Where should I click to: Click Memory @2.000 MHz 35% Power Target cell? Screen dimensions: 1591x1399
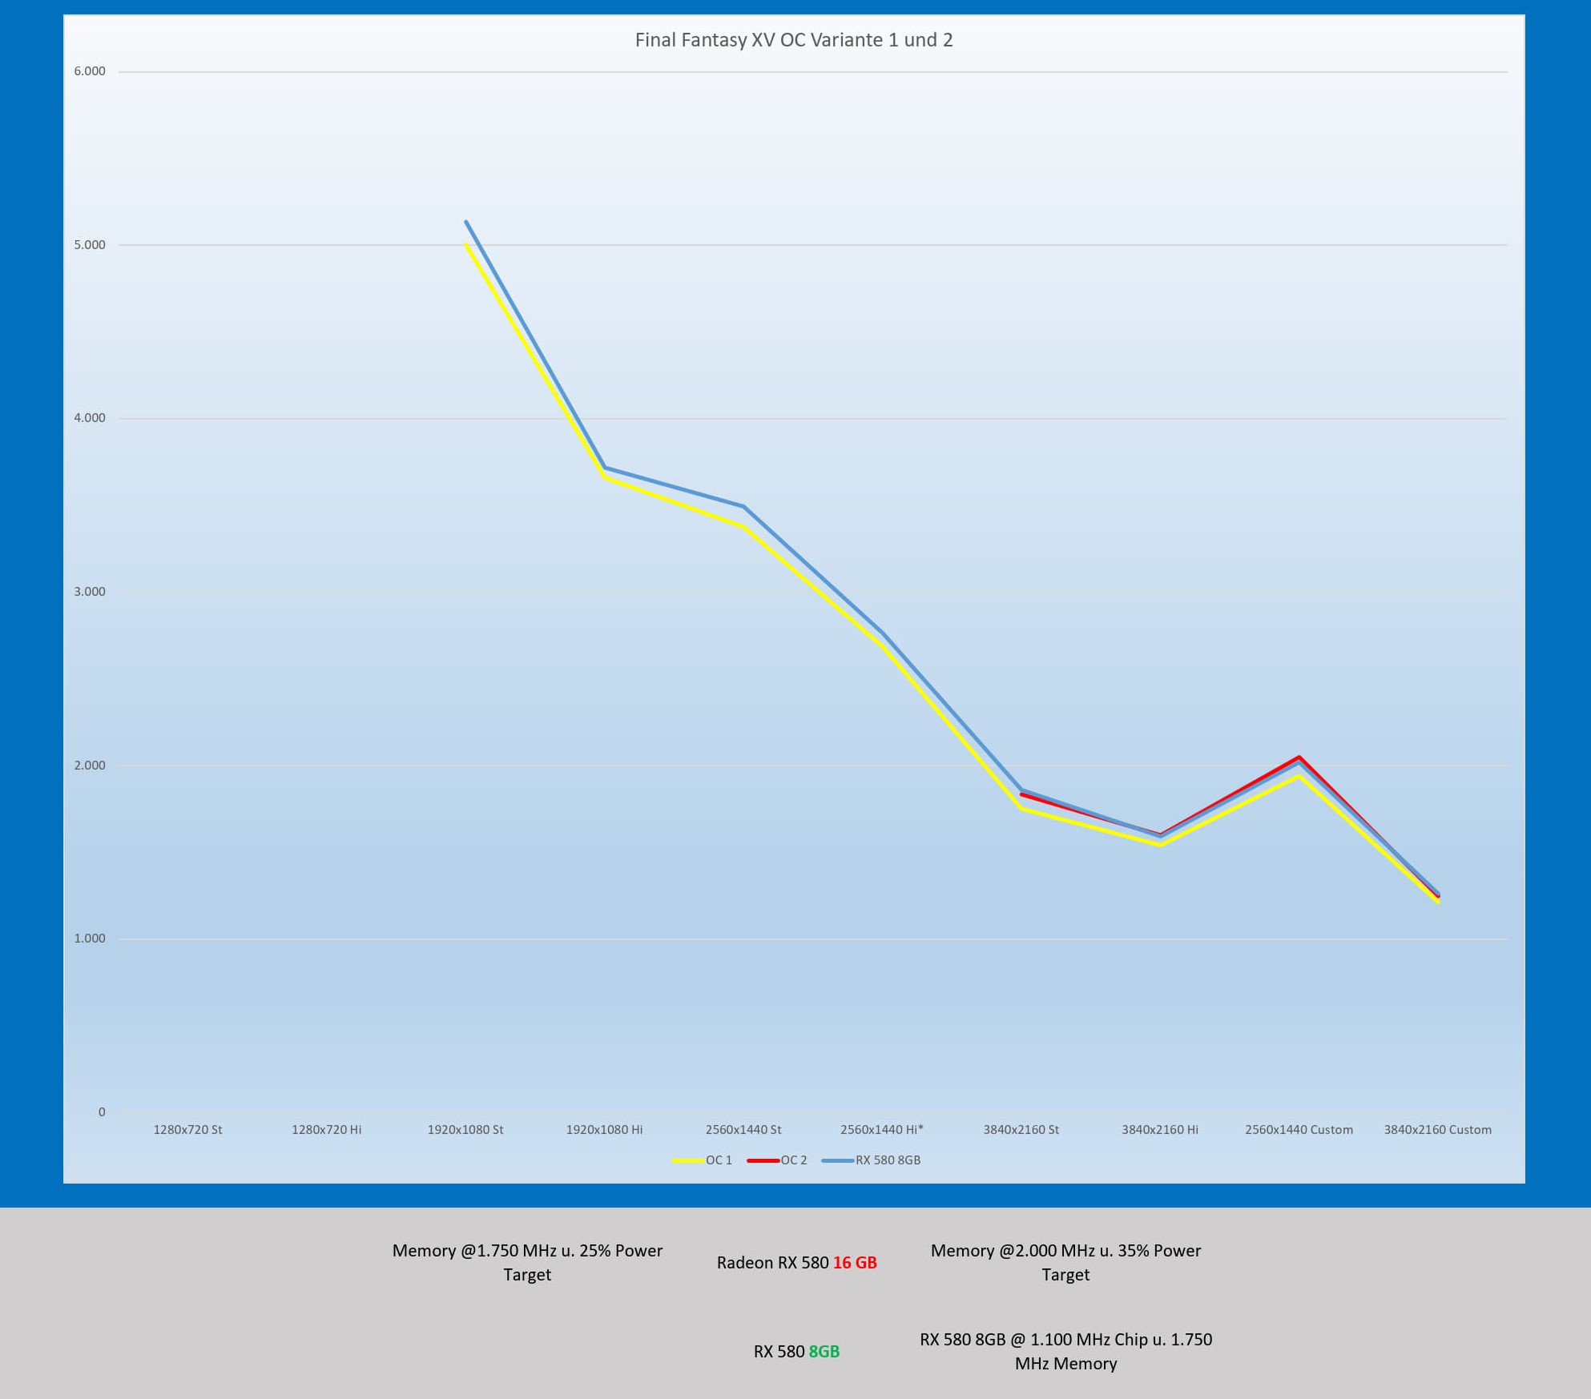click(1065, 1263)
